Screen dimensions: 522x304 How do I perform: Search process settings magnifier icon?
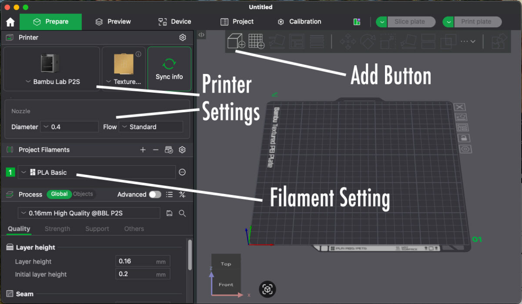(x=182, y=213)
